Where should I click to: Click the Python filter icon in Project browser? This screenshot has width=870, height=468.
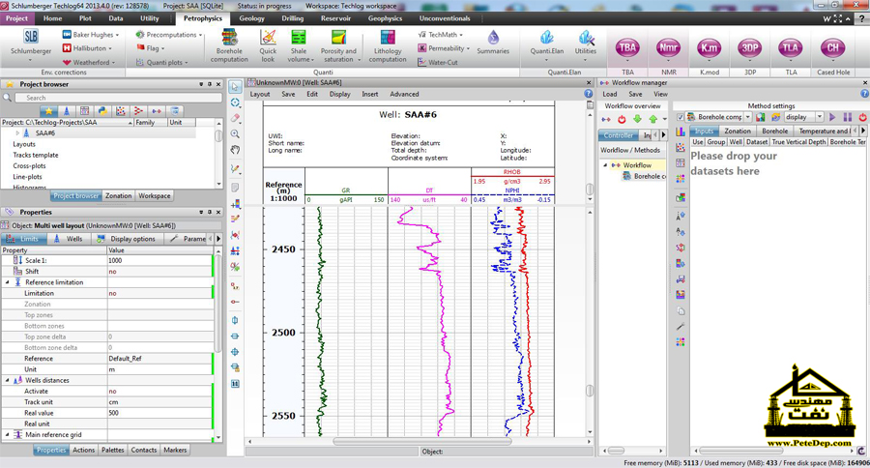[102, 111]
